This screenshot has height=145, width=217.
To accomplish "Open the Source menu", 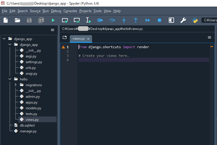I will [35, 11].
